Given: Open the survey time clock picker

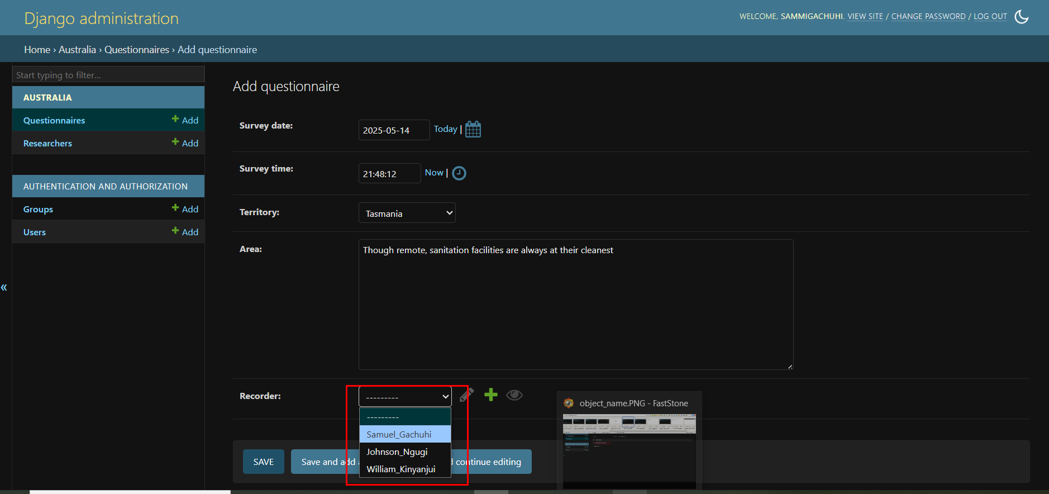Looking at the screenshot, I should 459,173.
